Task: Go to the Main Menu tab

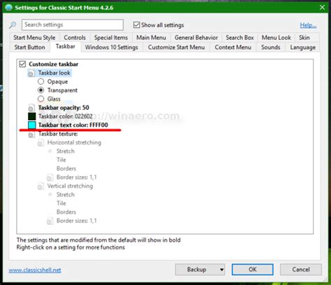Action: point(151,38)
